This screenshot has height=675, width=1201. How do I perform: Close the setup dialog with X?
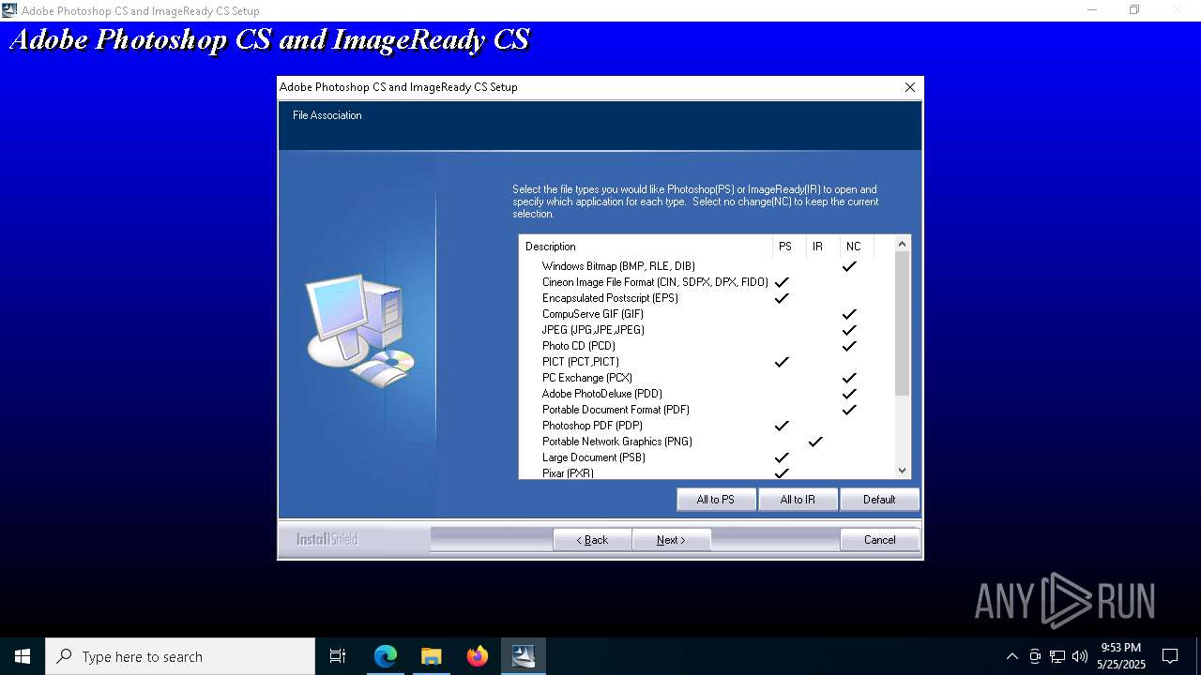(x=909, y=87)
